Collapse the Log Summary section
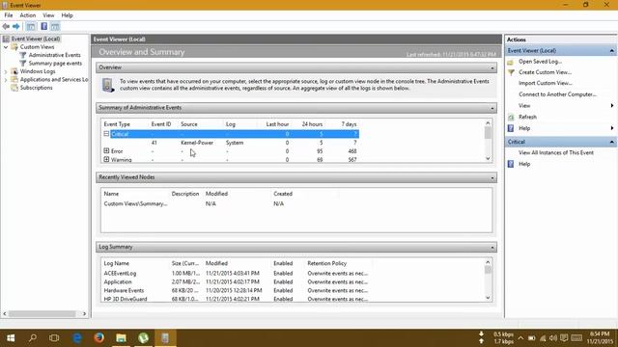Viewport: 618px width, 347px height. [492, 248]
